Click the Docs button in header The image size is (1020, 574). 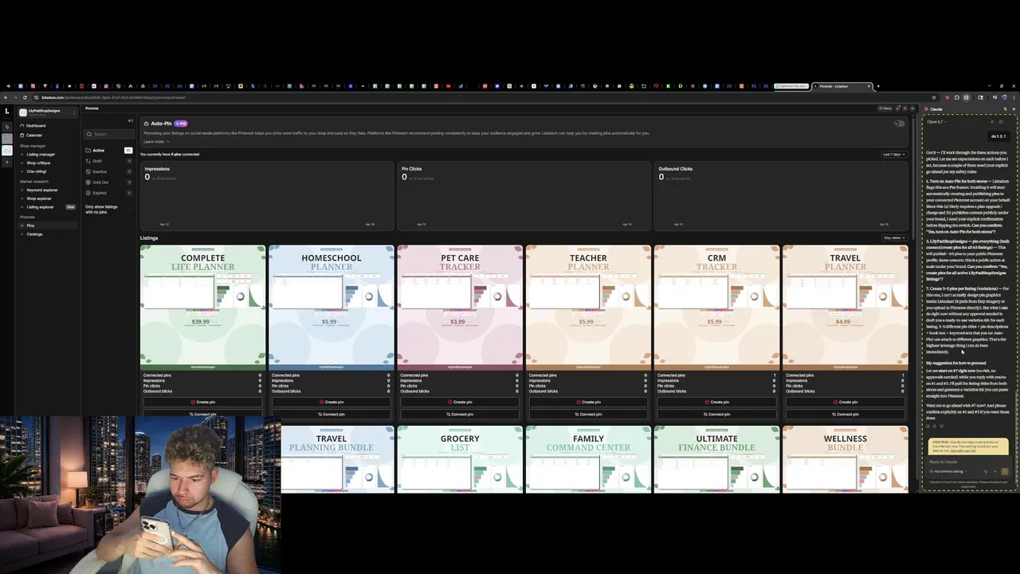(x=885, y=108)
